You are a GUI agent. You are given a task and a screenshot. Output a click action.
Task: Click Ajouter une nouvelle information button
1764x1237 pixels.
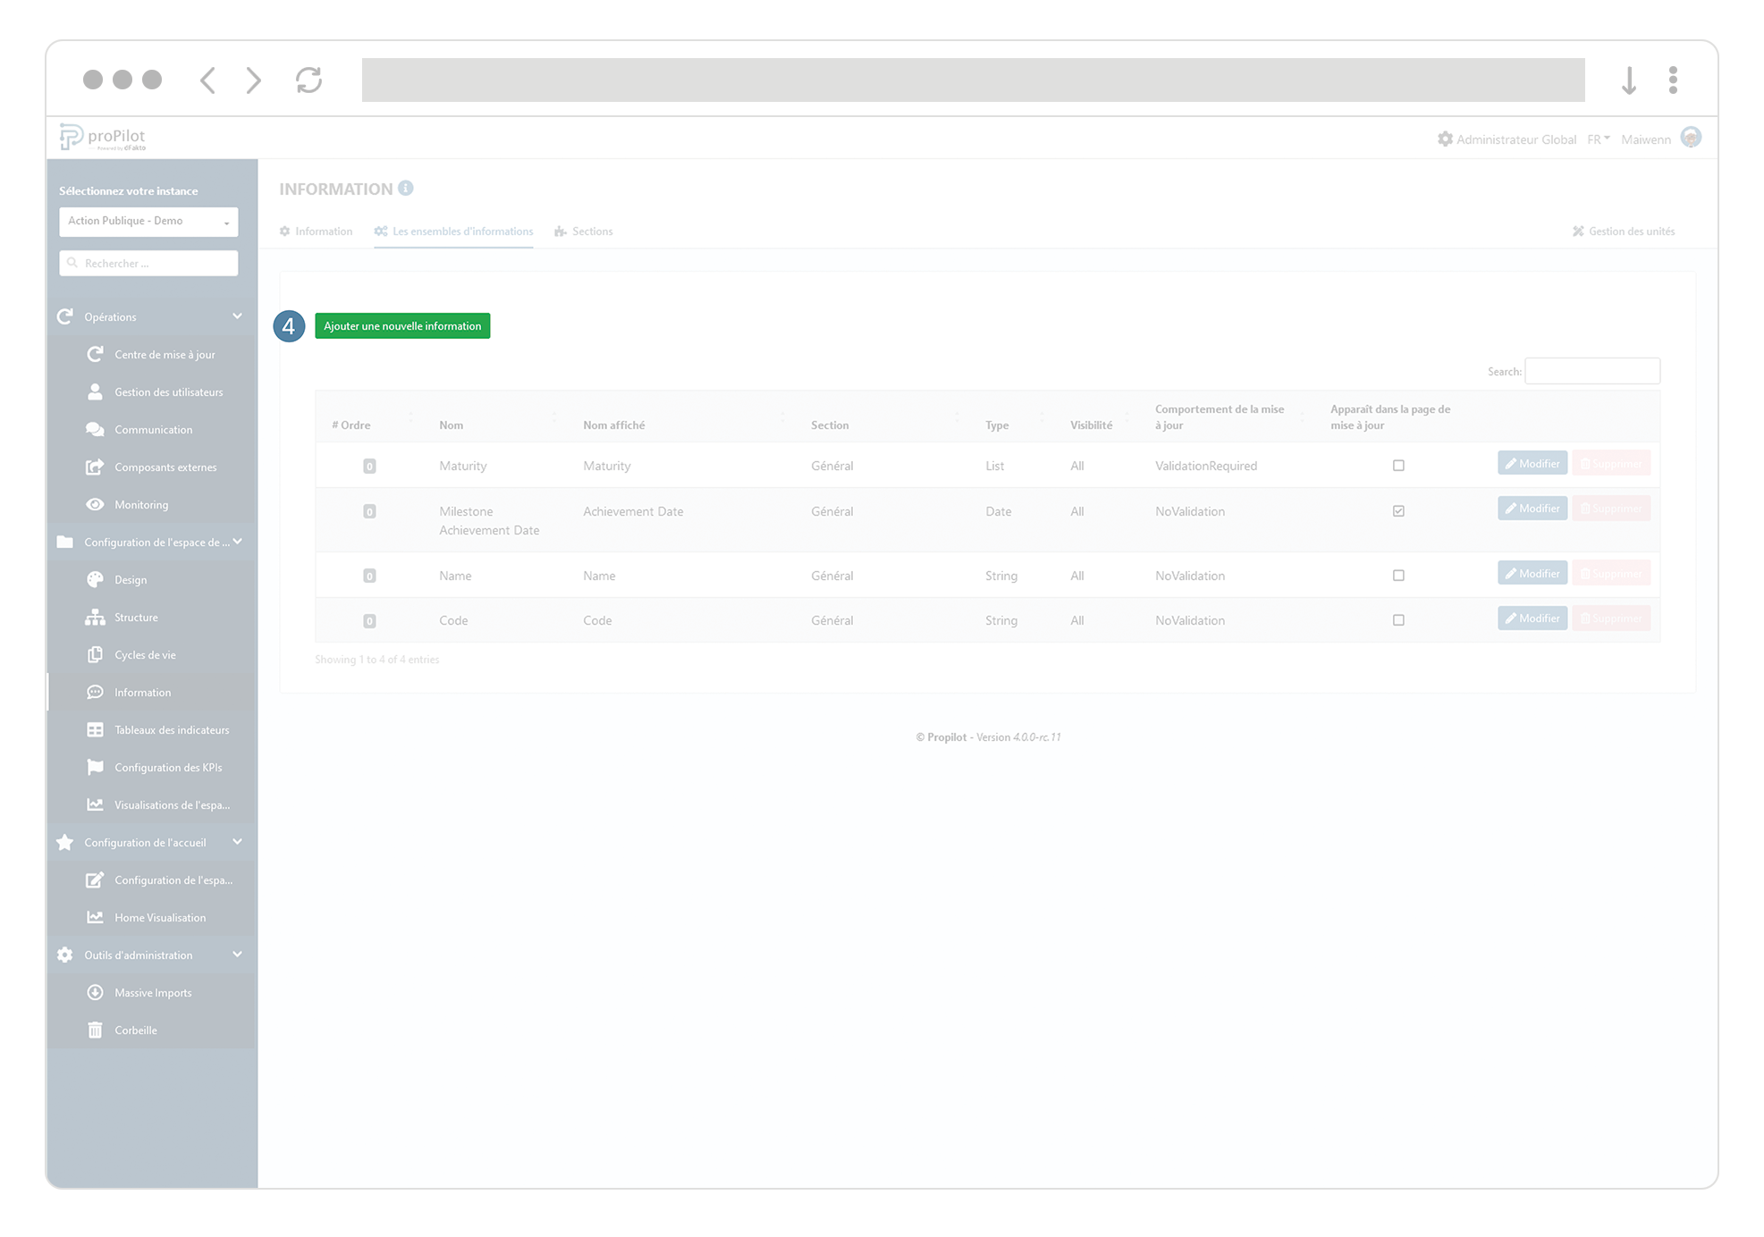pyautogui.click(x=402, y=325)
